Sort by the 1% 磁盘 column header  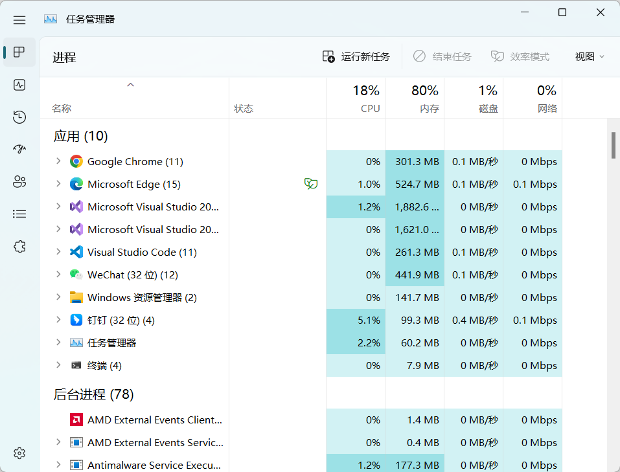(x=474, y=98)
